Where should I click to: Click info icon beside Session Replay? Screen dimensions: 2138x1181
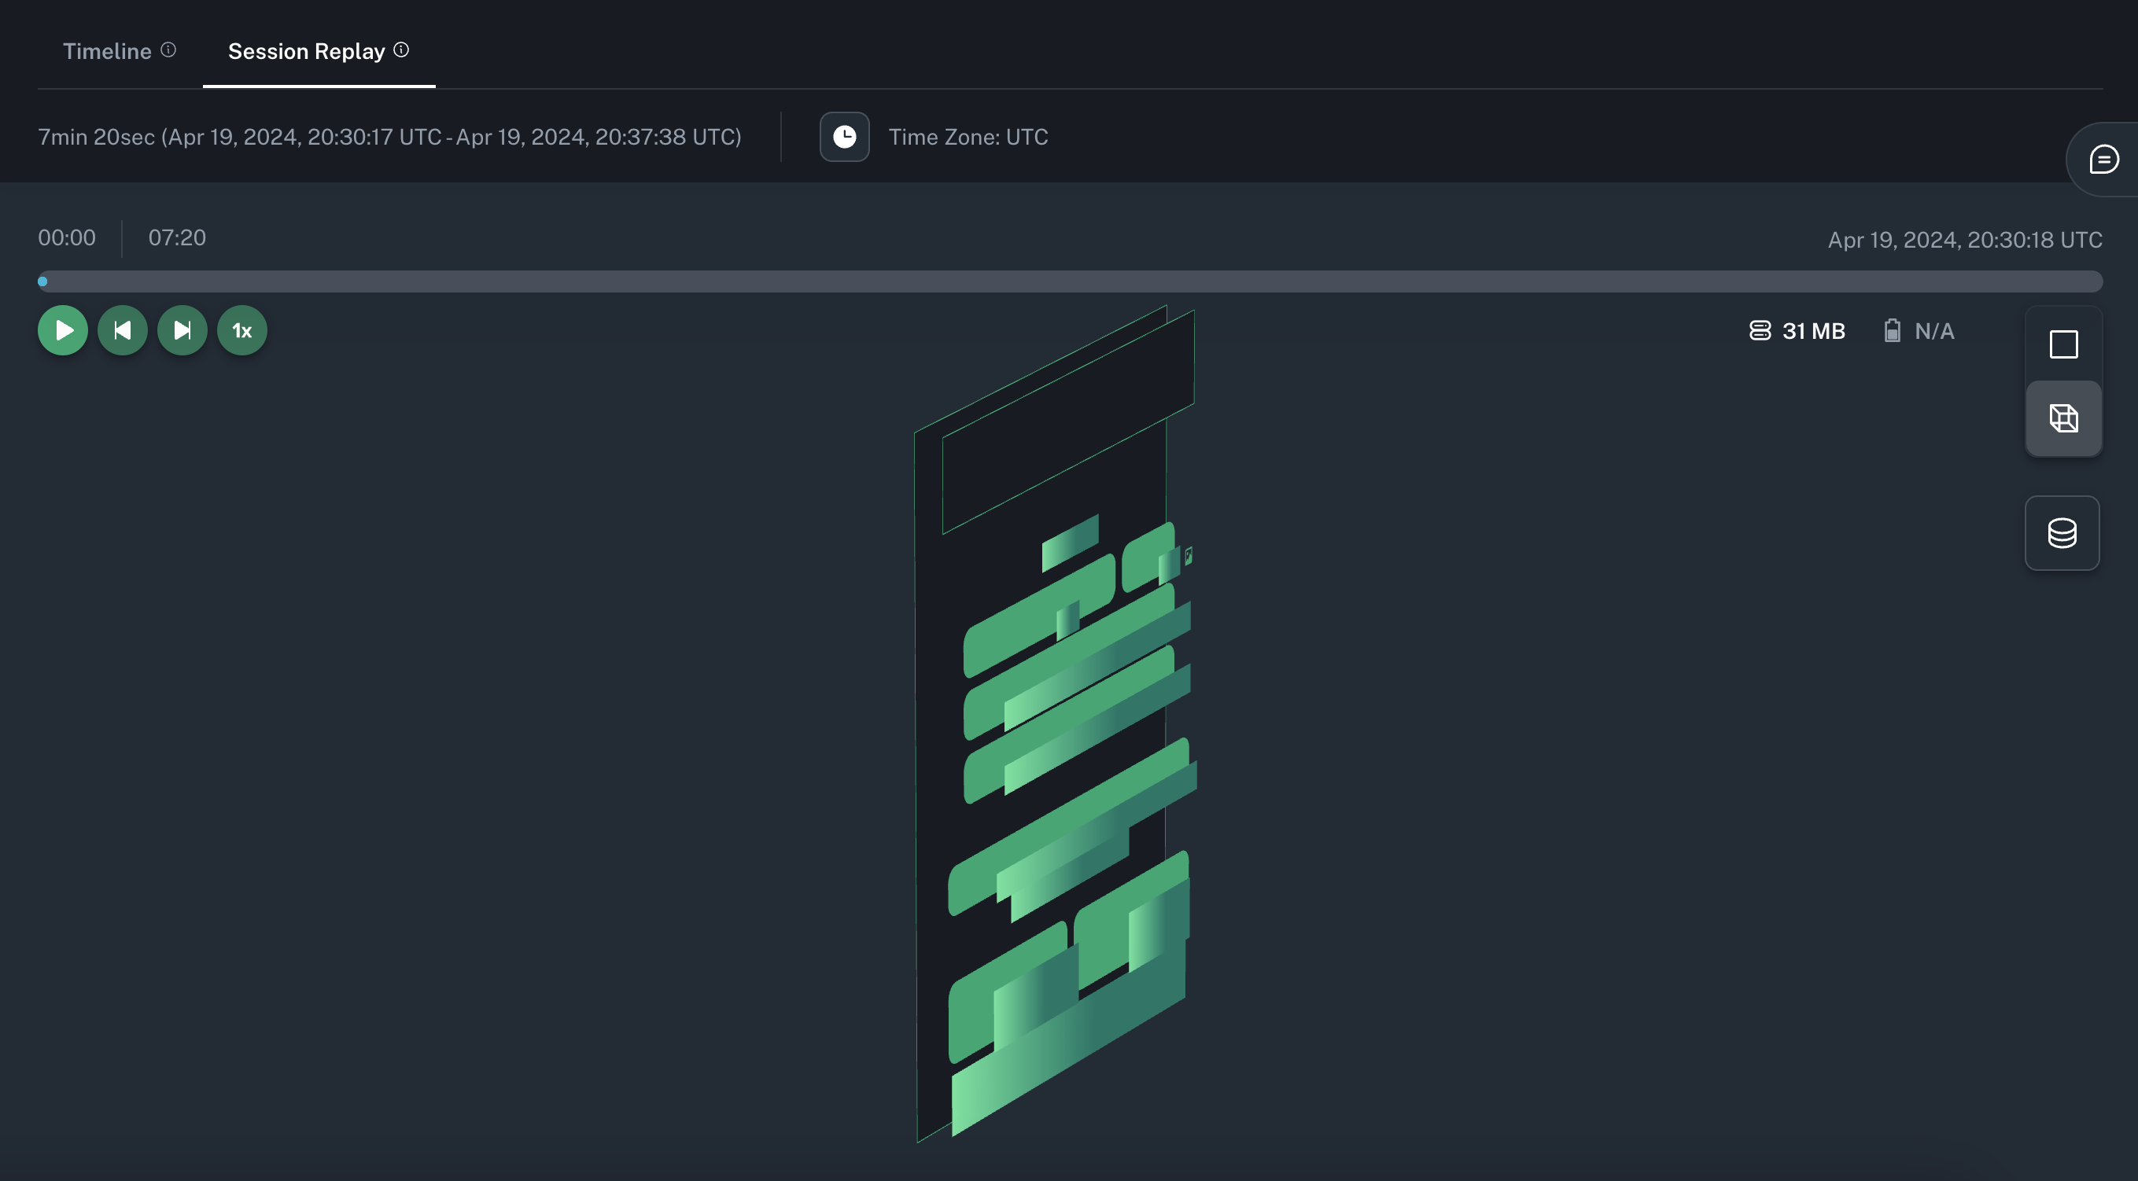(402, 50)
